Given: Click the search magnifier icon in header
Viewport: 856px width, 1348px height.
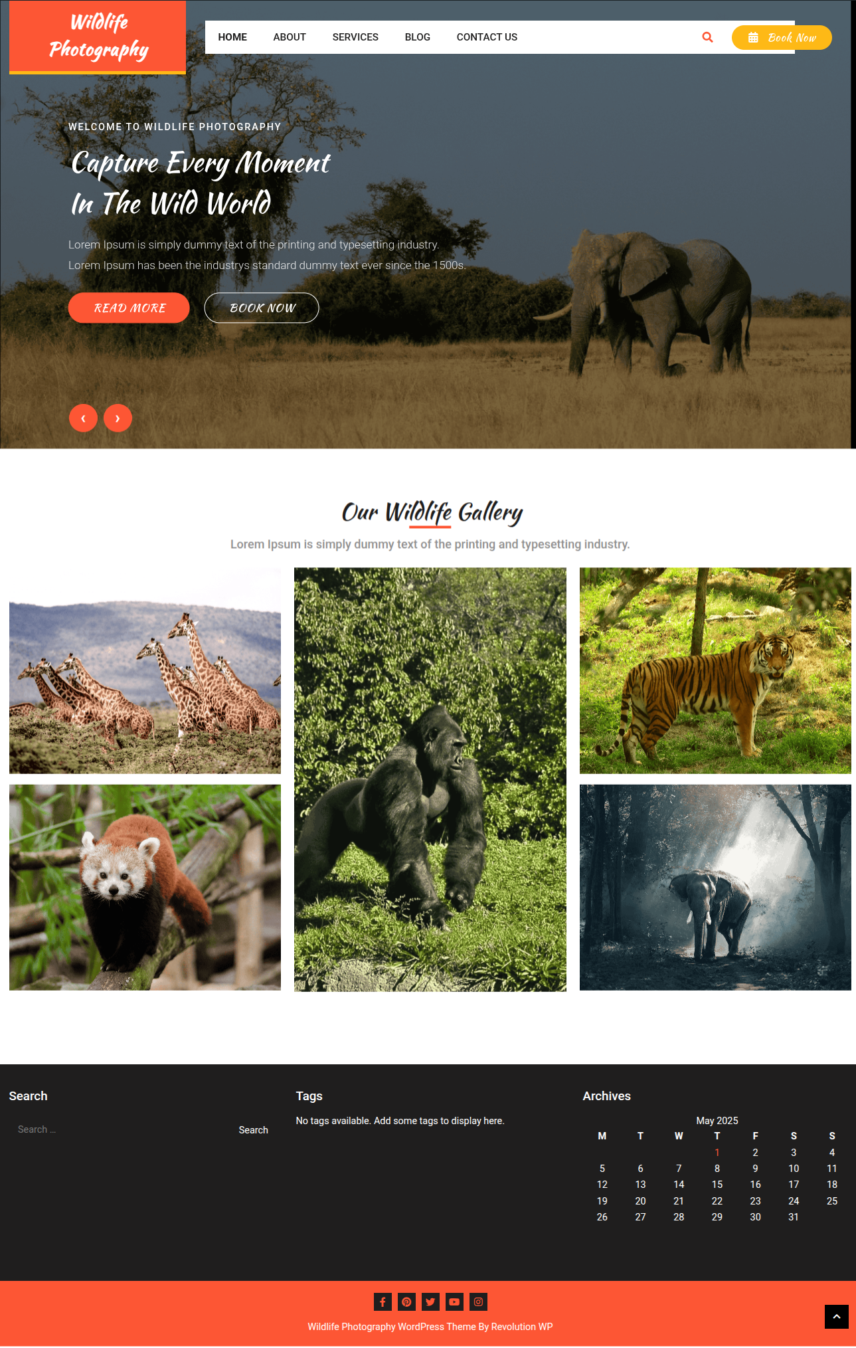Looking at the screenshot, I should 707,37.
